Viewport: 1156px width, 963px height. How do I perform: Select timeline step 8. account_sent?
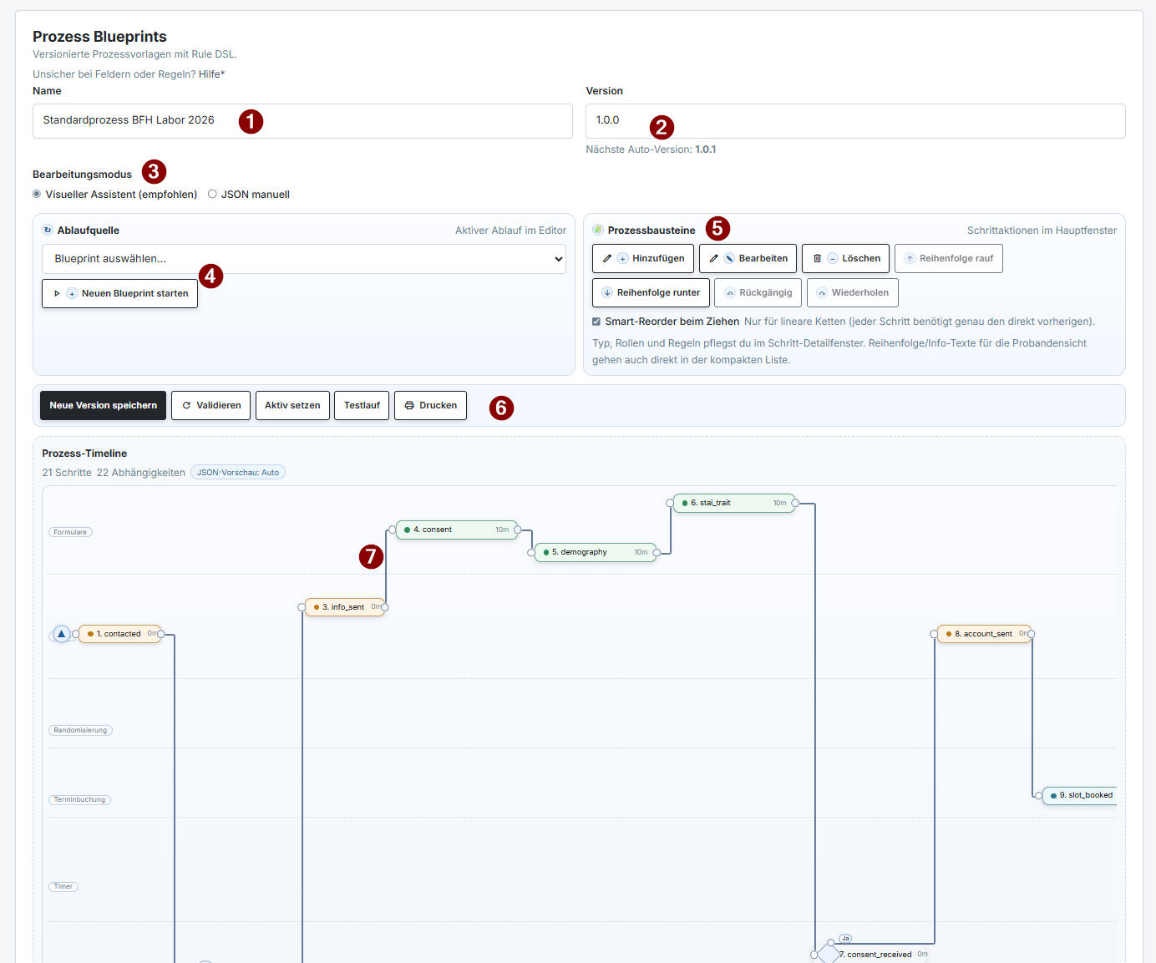coord(984,634)
